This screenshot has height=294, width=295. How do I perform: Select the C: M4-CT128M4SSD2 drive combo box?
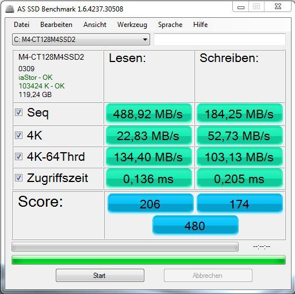point(81,40)
